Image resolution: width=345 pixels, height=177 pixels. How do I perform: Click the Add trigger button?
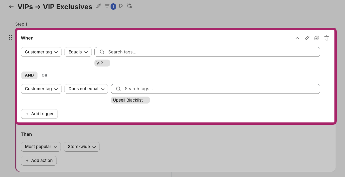click(x=39, y=114)
